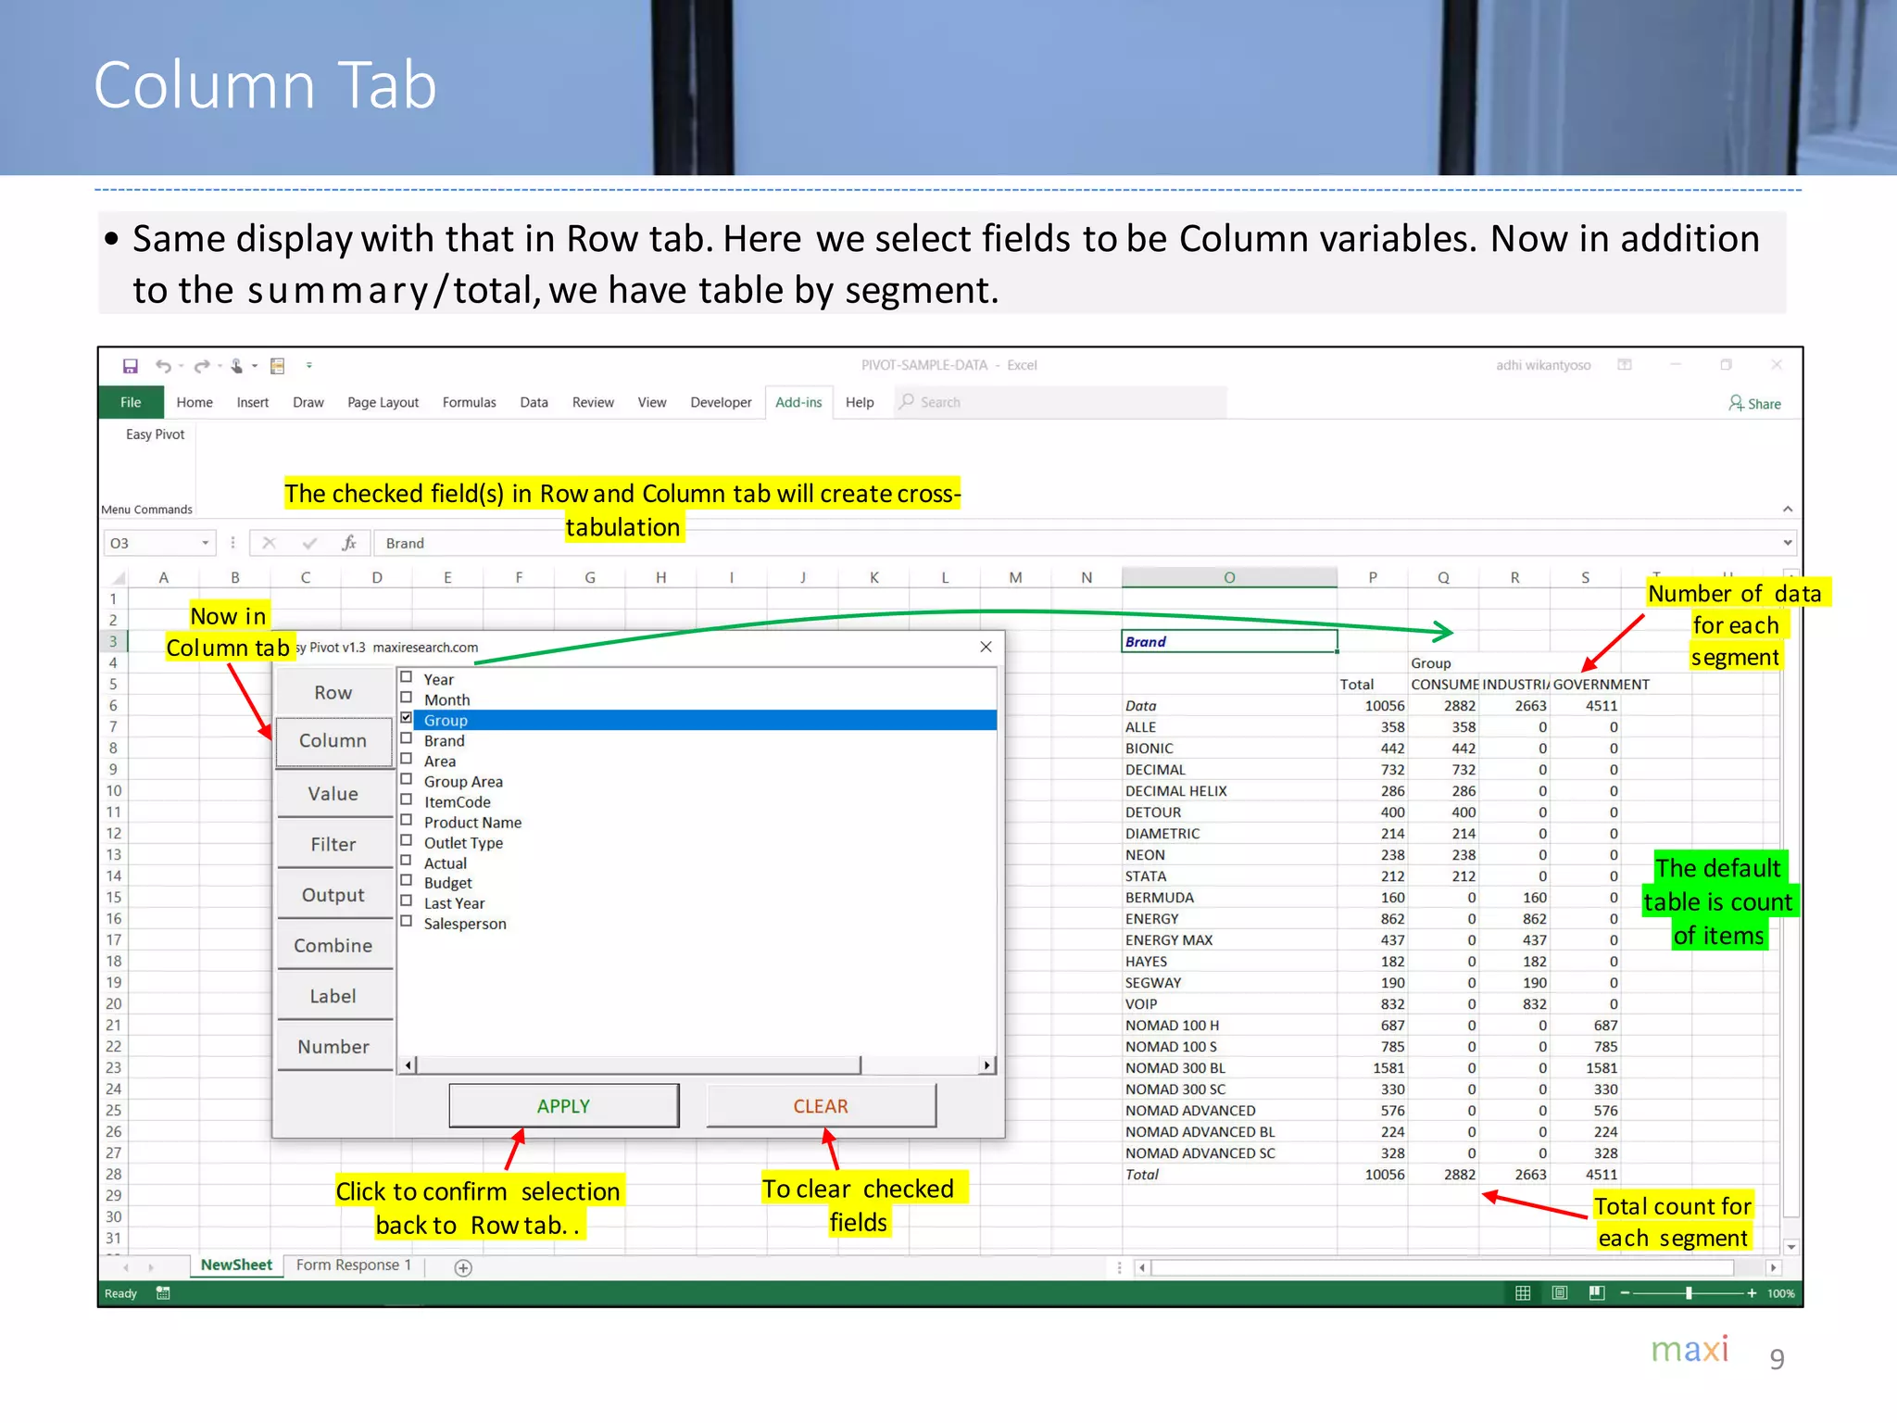Expand the formula bar
Image resolution: width=1897 pixels, height=1423 pixels.
[x=1788, y=543]
